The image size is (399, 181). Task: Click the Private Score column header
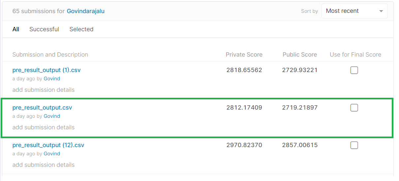tap(244, 55)
